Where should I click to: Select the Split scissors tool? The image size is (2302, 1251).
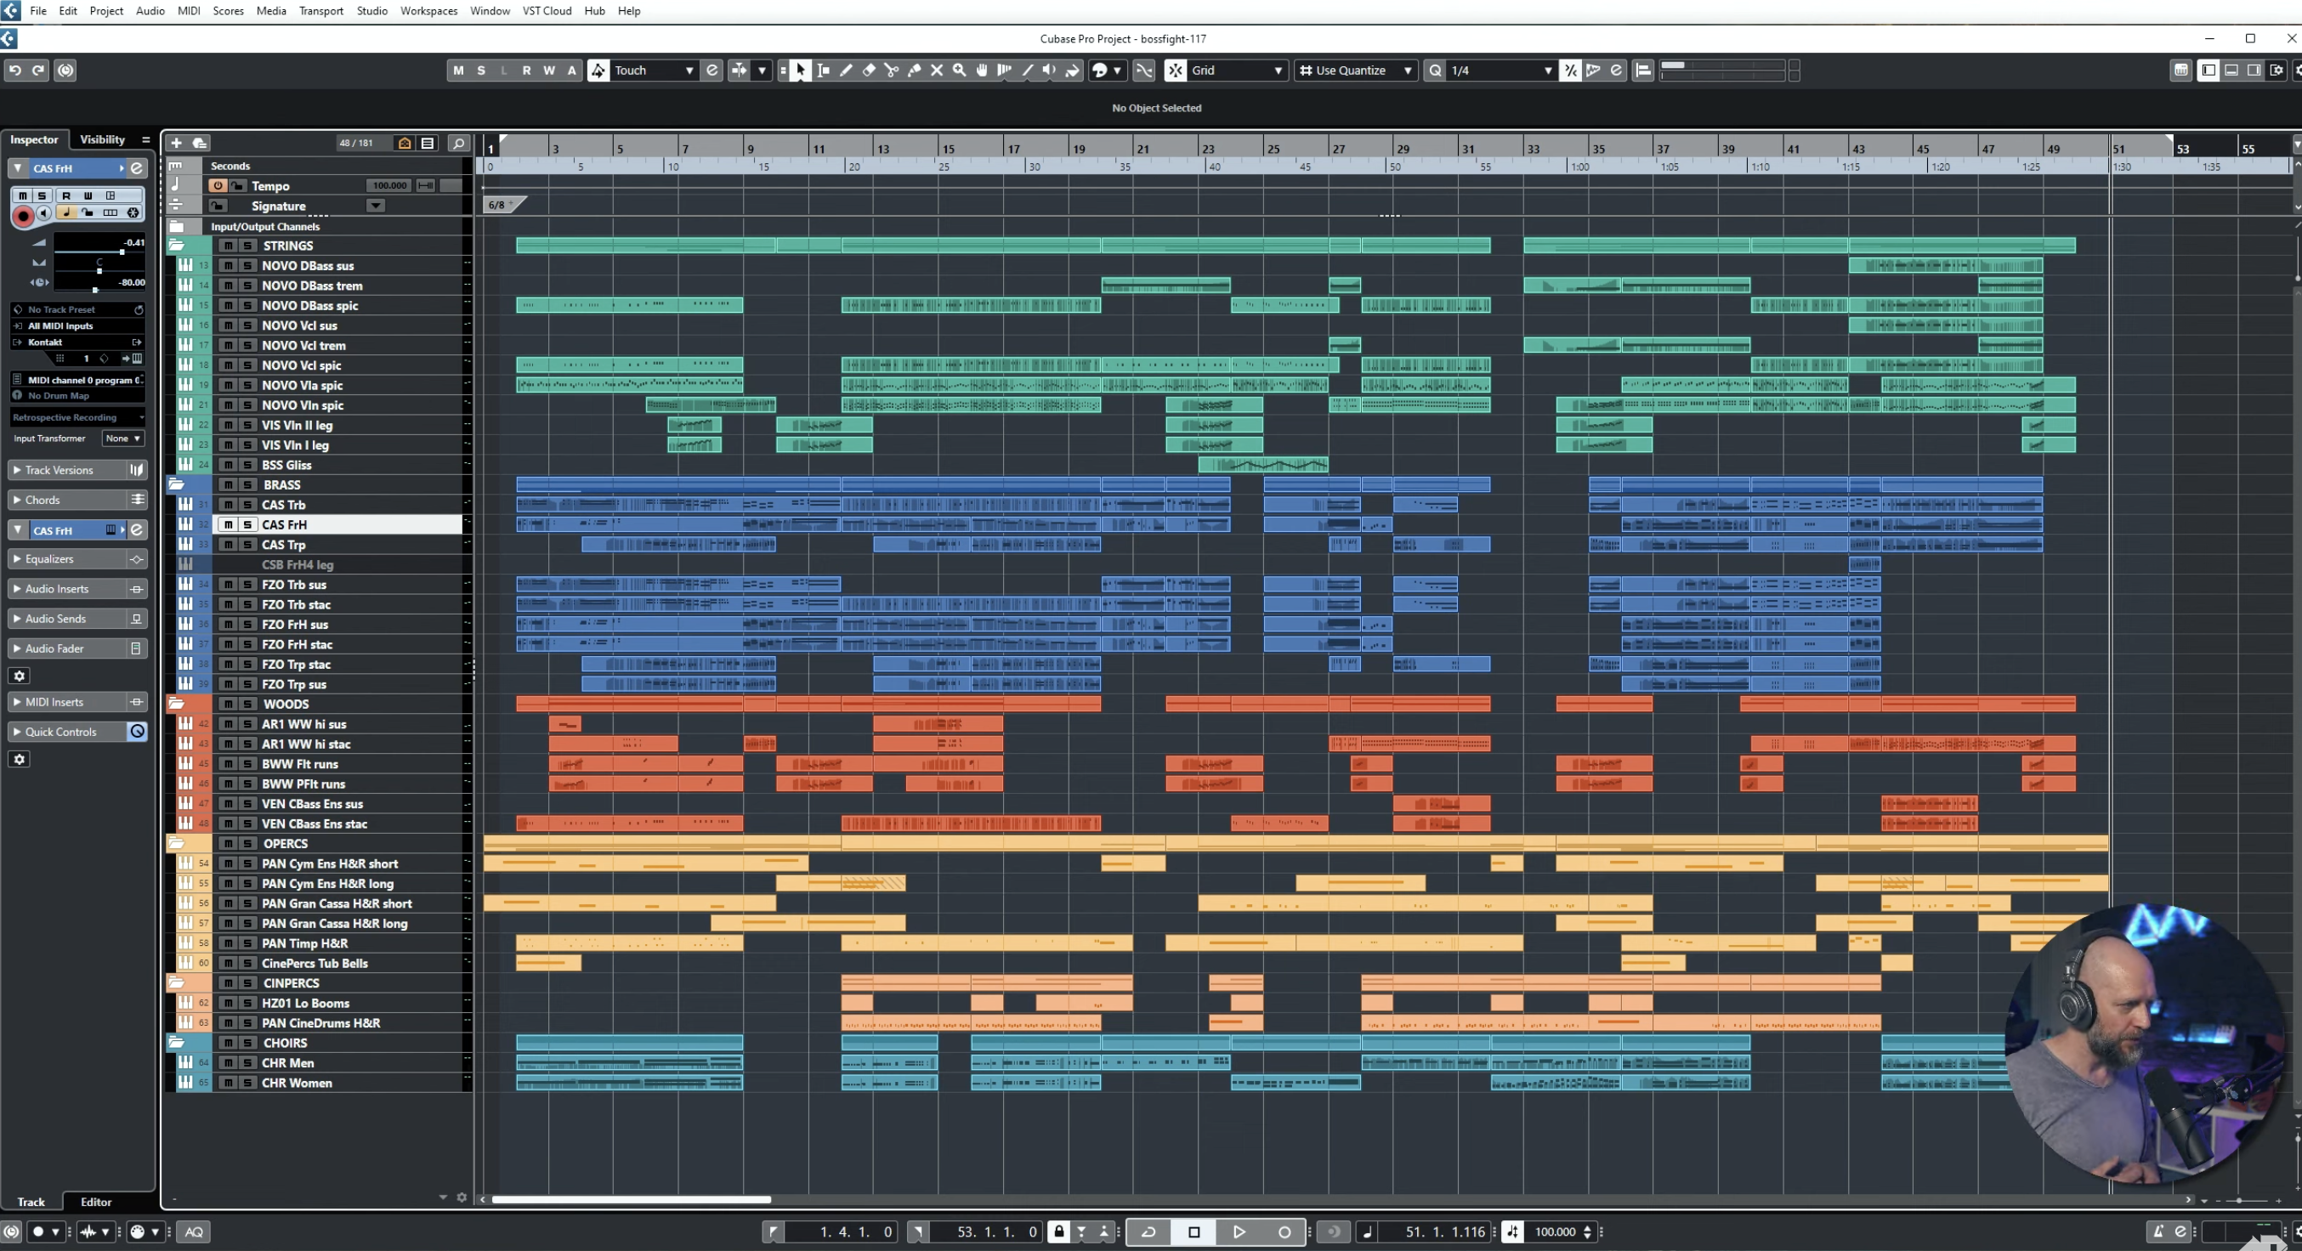(891, 70)
